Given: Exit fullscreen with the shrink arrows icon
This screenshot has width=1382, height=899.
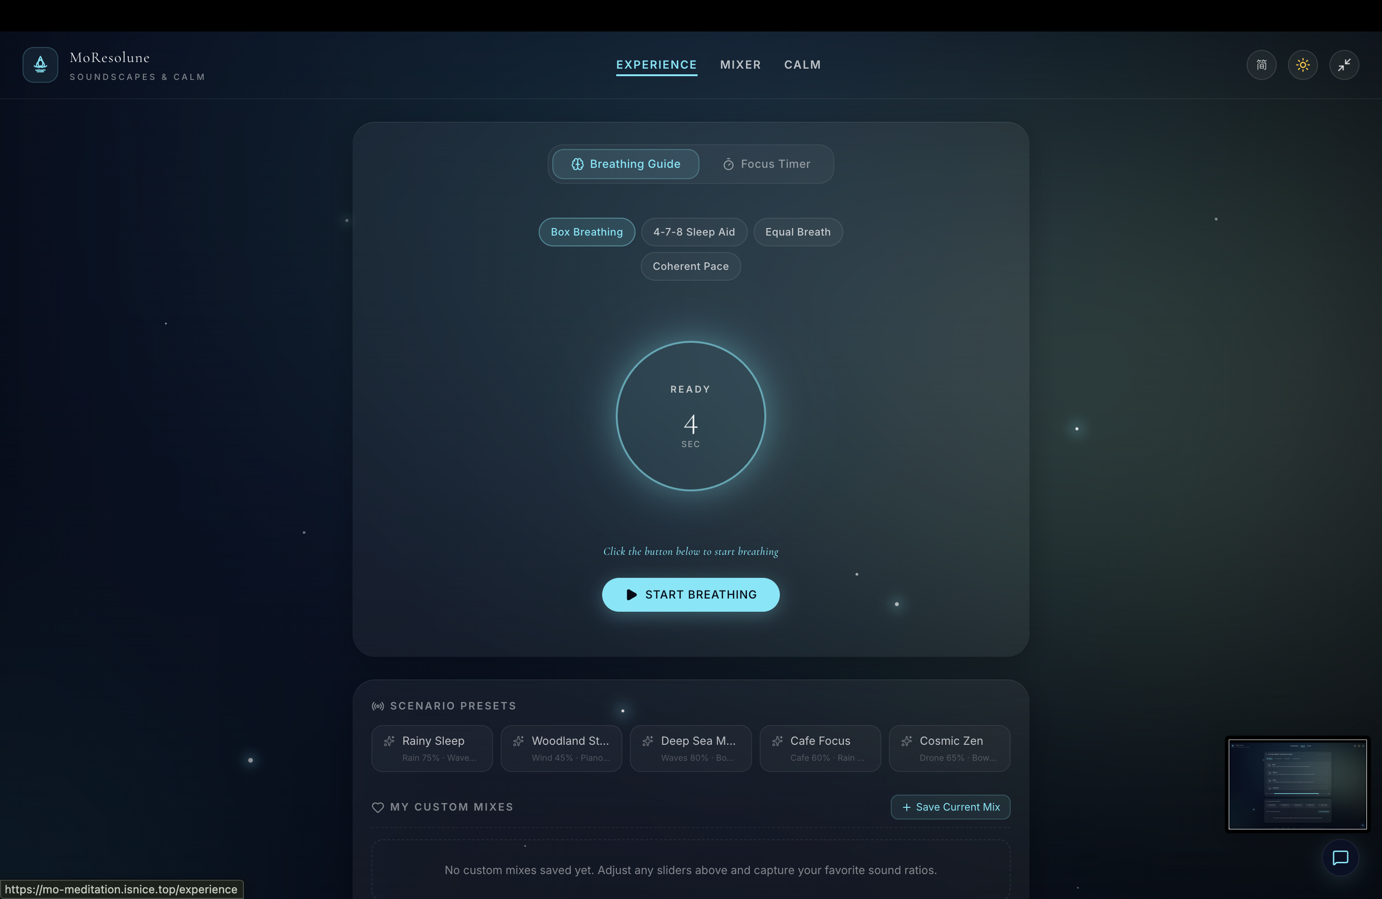Looking at the screenshot, I should click(1343, 64).
